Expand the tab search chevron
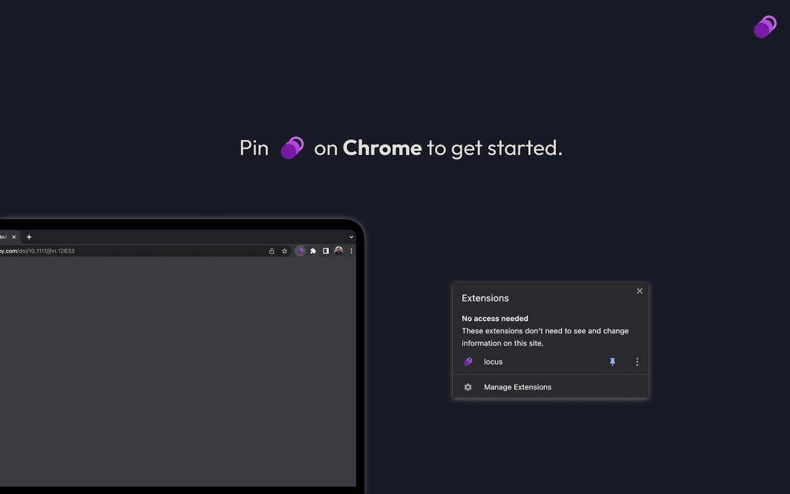 coord(351,237)
